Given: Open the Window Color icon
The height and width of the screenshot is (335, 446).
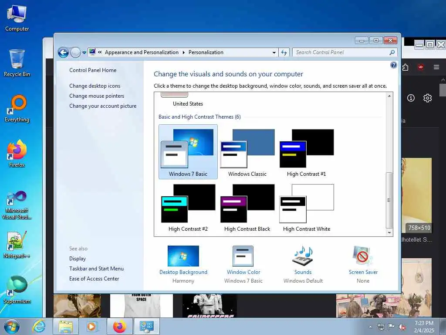Looking at the screenshot, I should (x=243, y=256).
